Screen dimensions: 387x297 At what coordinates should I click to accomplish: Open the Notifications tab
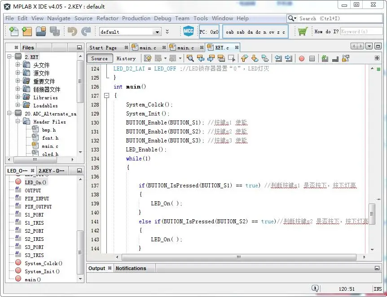131,268
